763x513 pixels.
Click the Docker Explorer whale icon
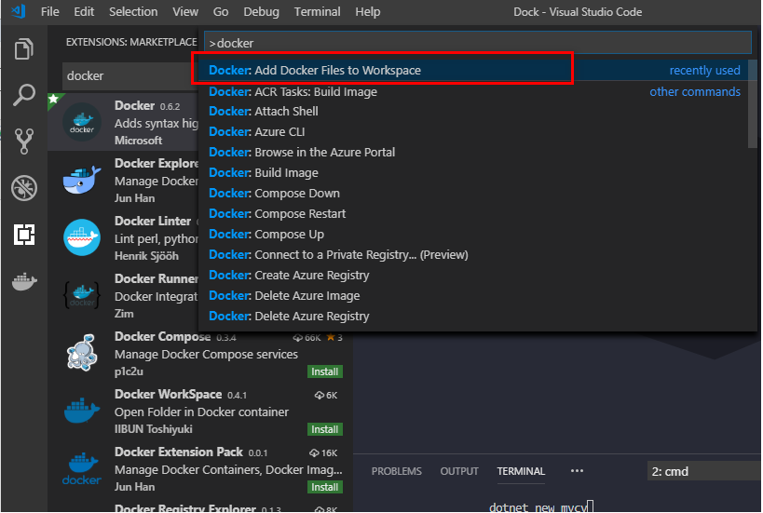(82, 180)
